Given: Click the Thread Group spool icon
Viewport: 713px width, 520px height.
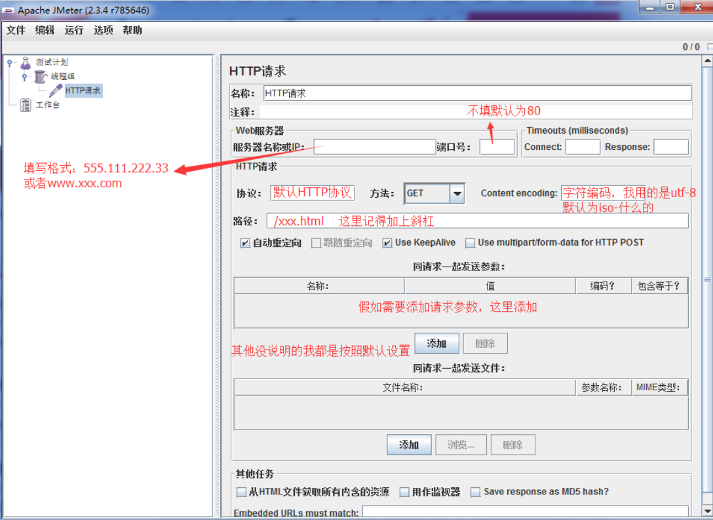Looking at the screenshot, I should pyautogui.click(x=41, y=77).
